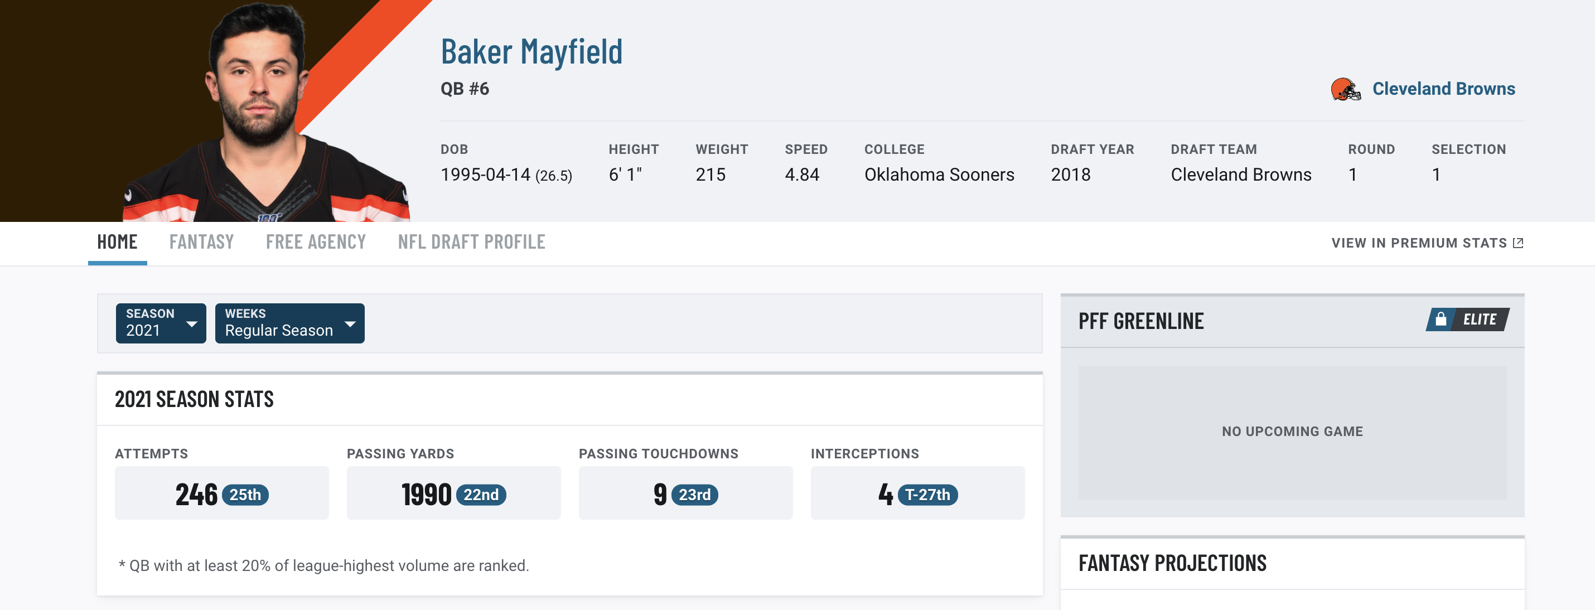This screenshot has width=1595, height=610.
Task: Click the 25th attempts rank badge
Action: pos(245,494)
